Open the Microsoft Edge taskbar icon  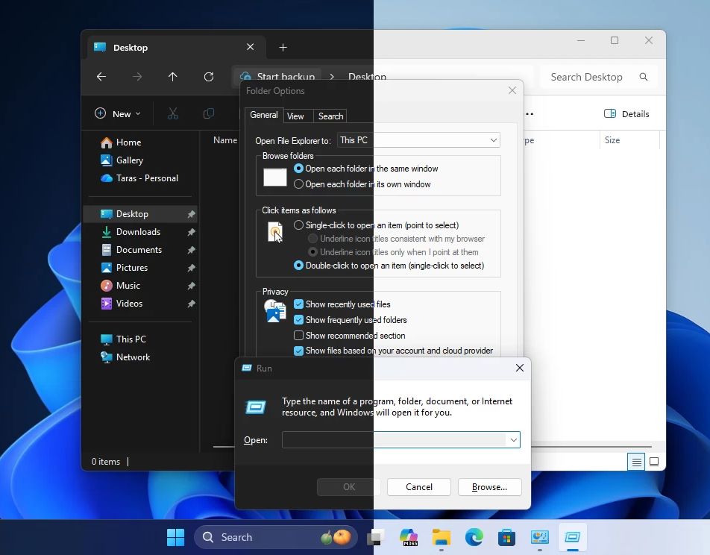click(474, 537)
